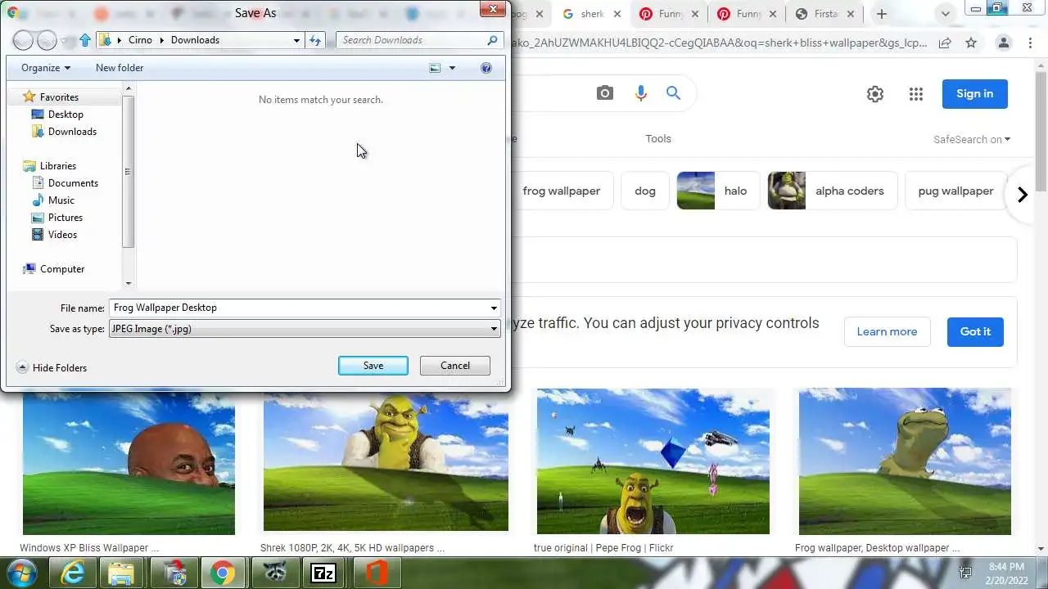Open the Organize menu
The height and width of the screenshot is (589, 1048).
(x=46, y=68)
